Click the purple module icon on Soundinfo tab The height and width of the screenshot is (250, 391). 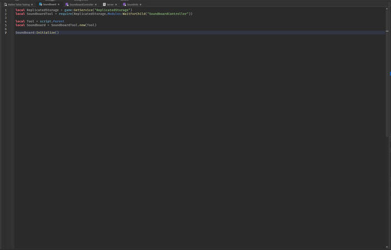coord(124,4)
